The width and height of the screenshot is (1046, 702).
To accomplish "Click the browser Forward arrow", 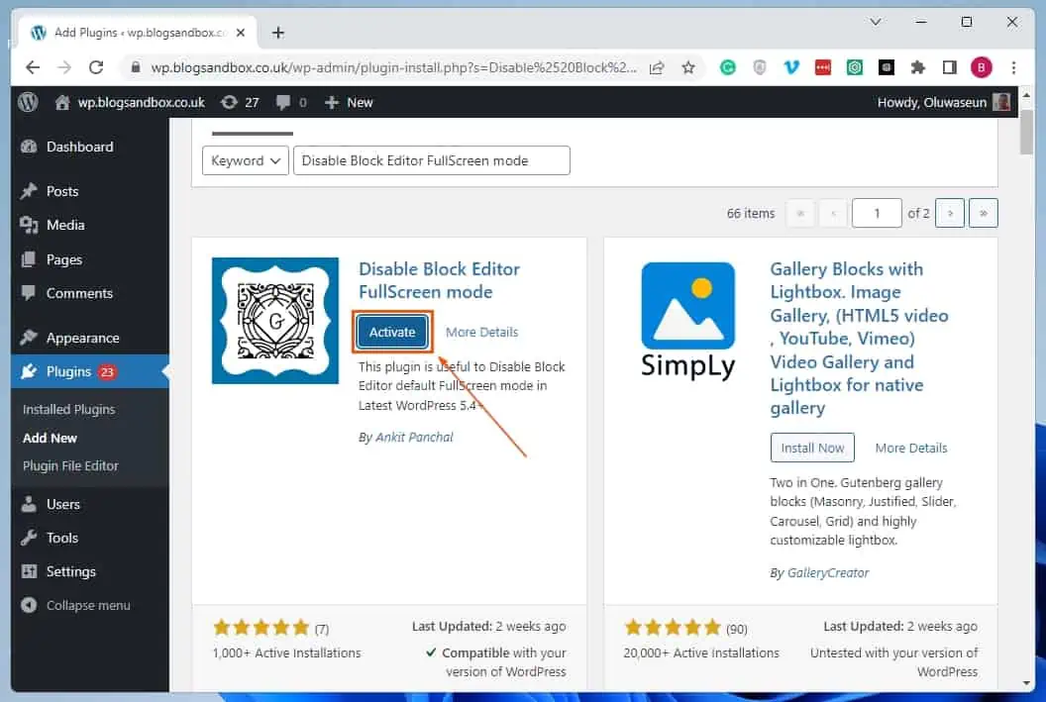I will point(64,67).
